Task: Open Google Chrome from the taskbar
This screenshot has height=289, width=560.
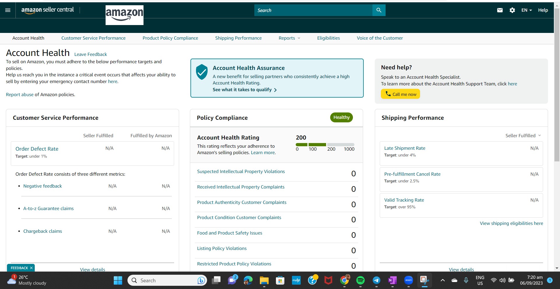Action: coord(344,281)
